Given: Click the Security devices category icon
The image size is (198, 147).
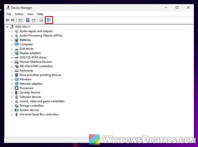Looking at the screenshot, I should pyautogui.click(x=16, y=92).
